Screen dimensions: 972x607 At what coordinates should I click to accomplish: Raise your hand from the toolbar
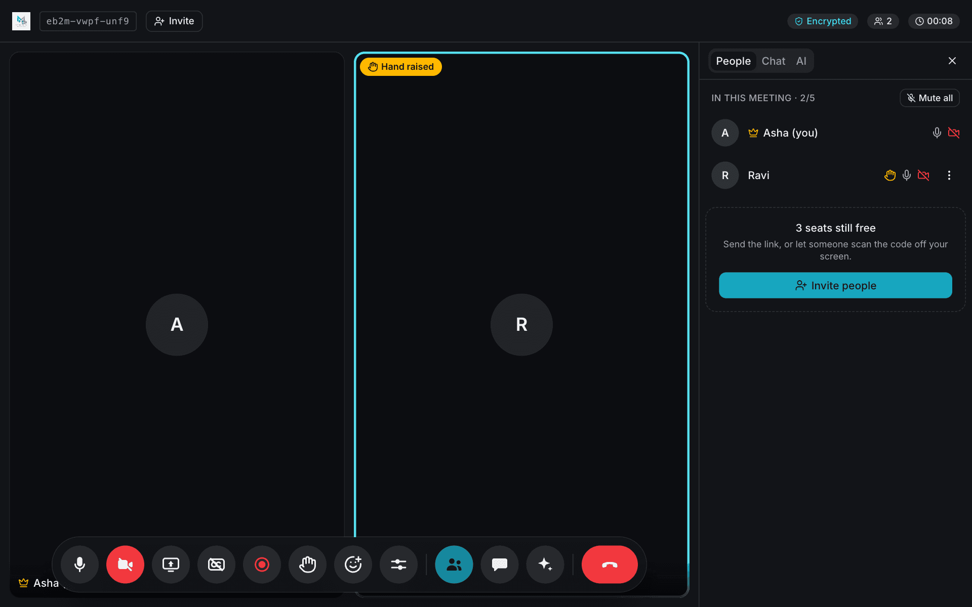(x=307, y=565)
